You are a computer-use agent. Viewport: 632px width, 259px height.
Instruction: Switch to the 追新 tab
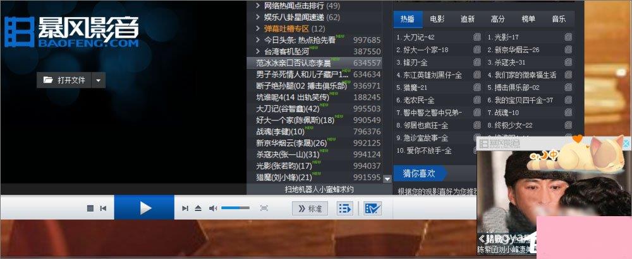(468, 19)
